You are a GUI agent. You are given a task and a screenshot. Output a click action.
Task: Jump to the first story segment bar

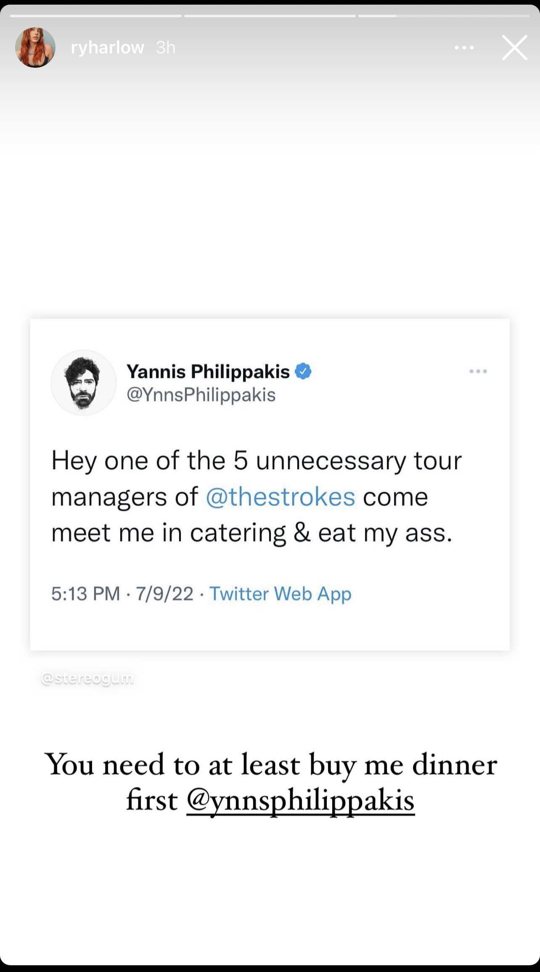96,16
